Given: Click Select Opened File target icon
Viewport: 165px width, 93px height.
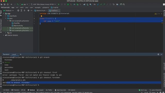Looking at the screenshot, I should coord(18,11).
